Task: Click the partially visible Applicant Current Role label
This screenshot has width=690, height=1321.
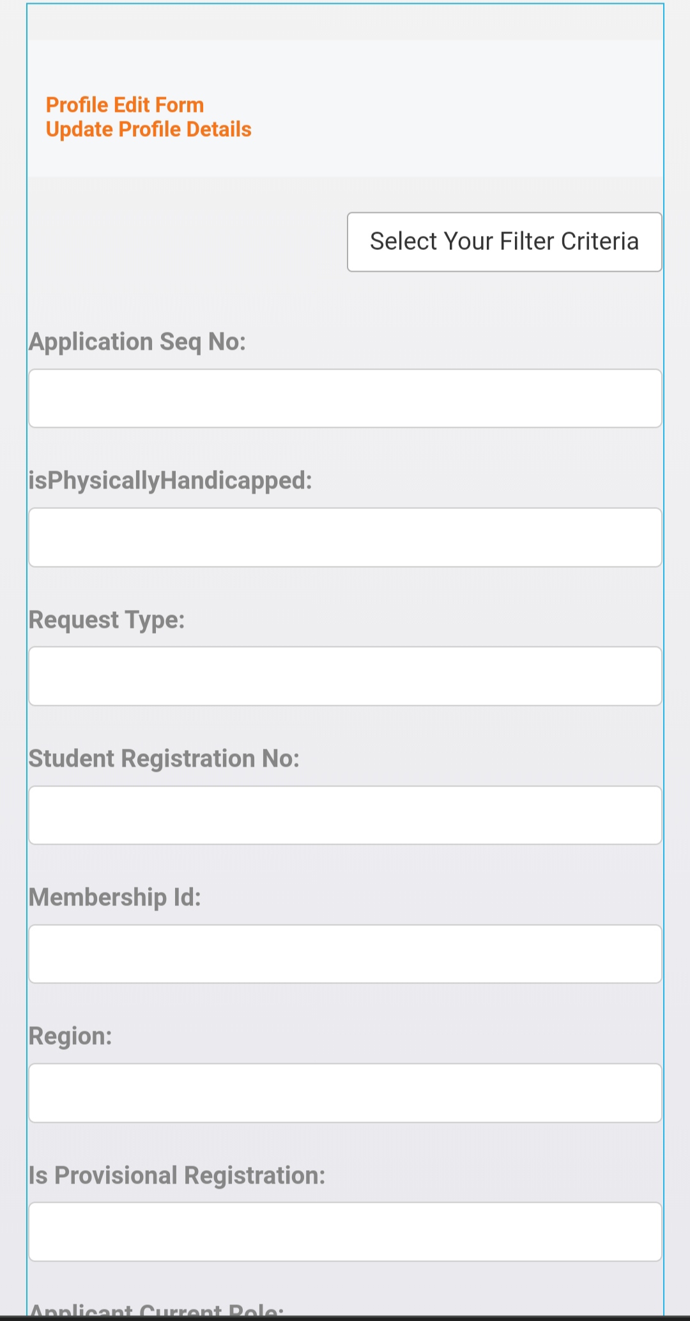Action: 156,1309
